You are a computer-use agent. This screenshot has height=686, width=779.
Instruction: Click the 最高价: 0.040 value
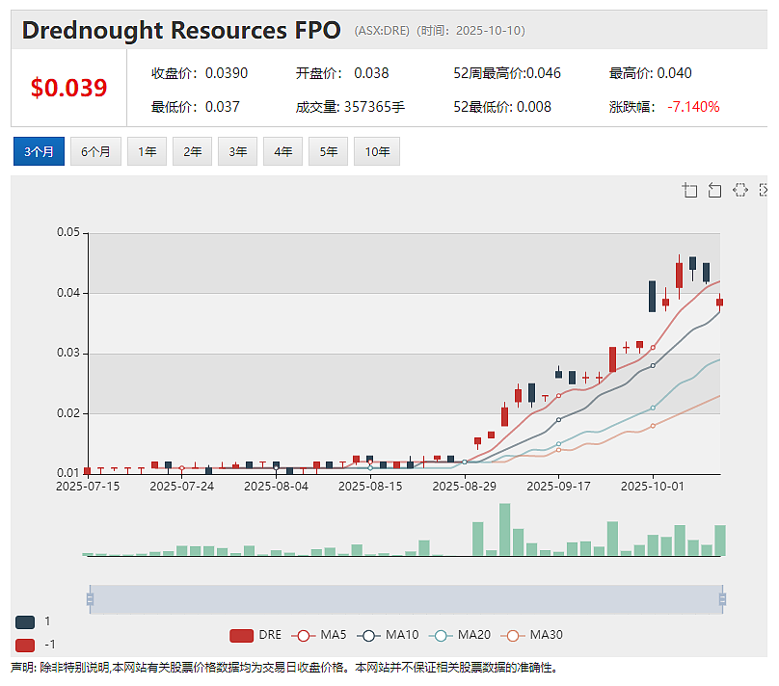pyautogui.click(x=651, y=73)
